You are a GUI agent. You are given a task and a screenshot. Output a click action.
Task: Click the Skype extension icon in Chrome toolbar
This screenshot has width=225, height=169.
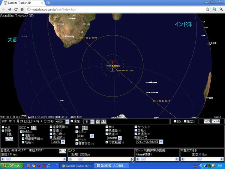tap(214, 9)
